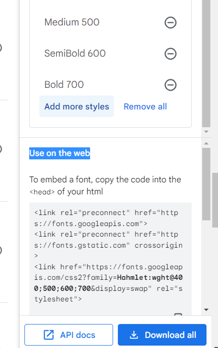This screenshot has height=348, width=218.
Task: Click the embed code panel scroll-up arrow
Action: tap(206, 144)
